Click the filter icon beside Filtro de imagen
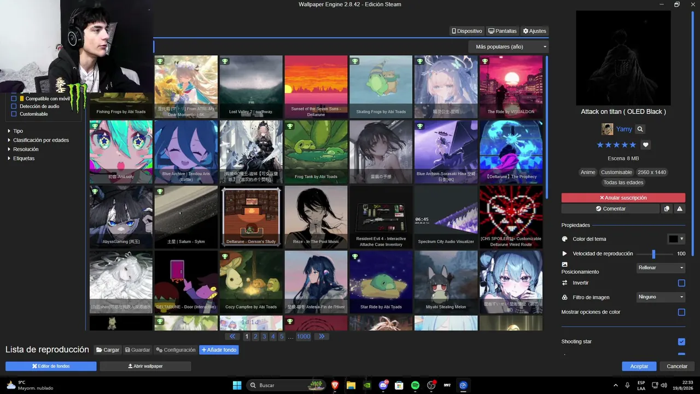 click(x=565, y=297)
